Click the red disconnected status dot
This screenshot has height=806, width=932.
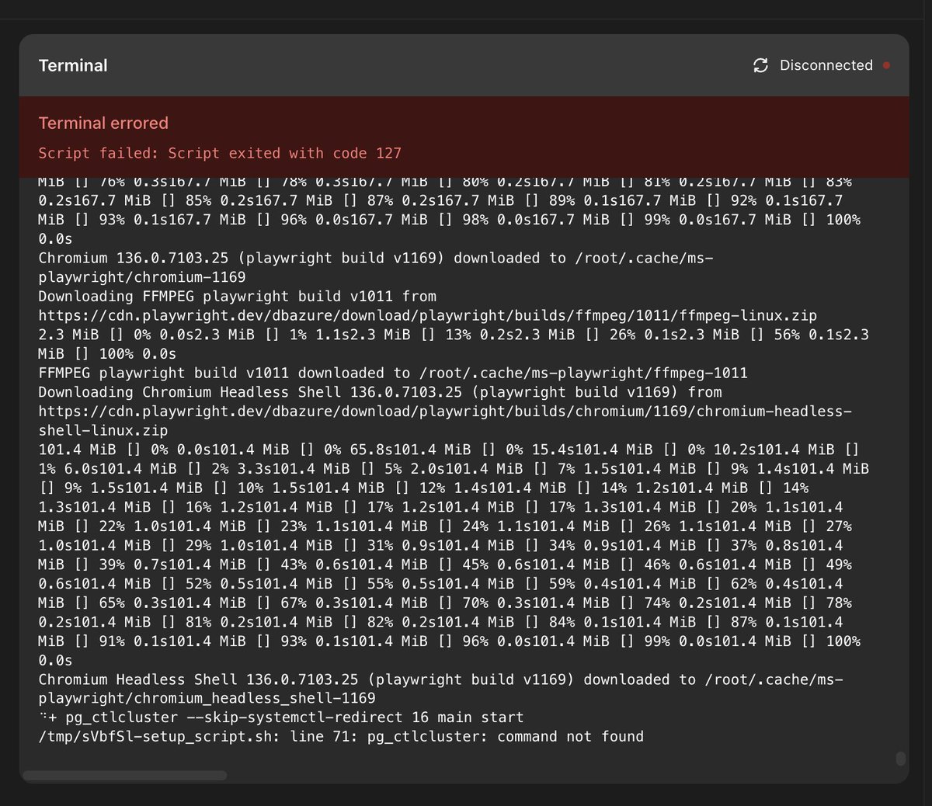(886, 65)
